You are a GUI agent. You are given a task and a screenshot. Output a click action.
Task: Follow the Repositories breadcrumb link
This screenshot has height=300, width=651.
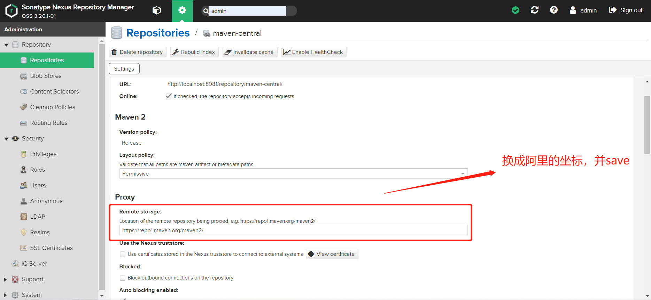[158, 33]
